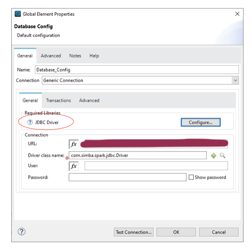This screenshot has width=252, height=247.
Task: Click into the Name text field
Action: (137, 70)
